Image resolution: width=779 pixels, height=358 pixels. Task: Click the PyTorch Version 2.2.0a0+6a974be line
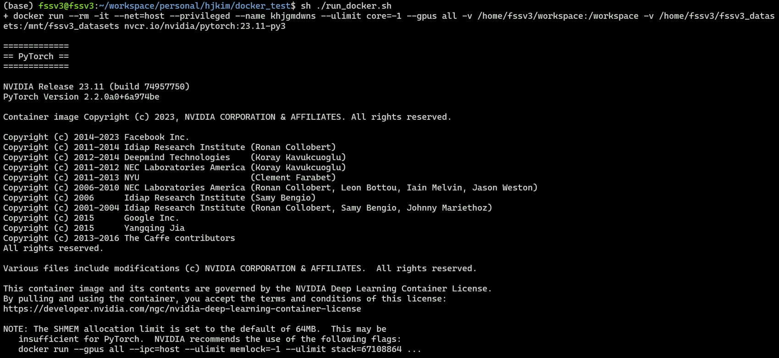[81, 97]
